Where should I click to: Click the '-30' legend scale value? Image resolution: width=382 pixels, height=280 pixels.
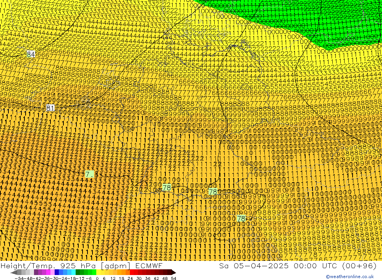pyautogui.click(x=54, y=278)
